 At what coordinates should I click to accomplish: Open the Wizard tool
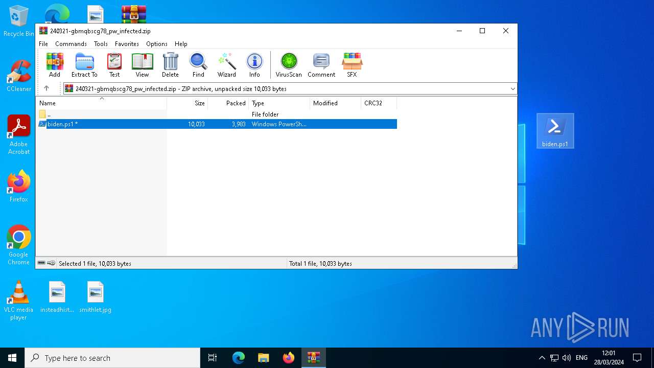point(226,65)
